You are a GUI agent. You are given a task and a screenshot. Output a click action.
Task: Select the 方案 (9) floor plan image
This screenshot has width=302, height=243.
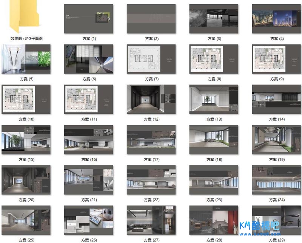(276, 59)
